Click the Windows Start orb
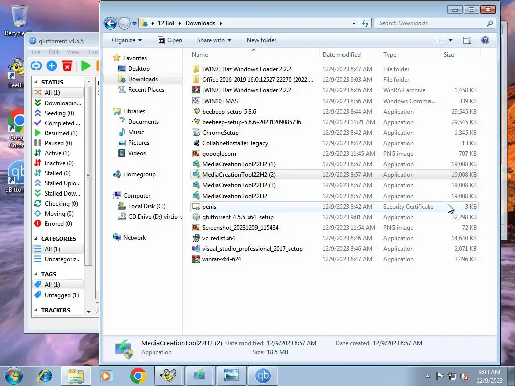Viewport: 515px width, 386px height. click(14, 376)
